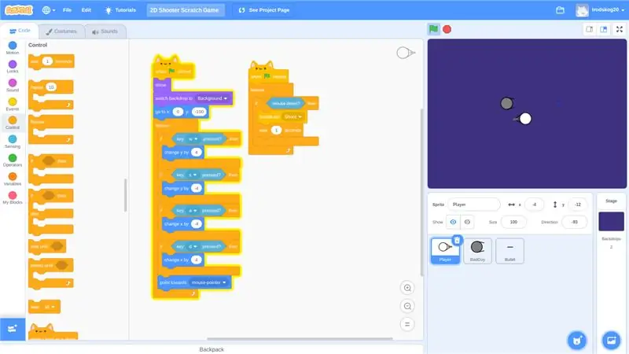Click the mouse down? condition block
The height and width of the screenshot is (354, 629).
286,104
